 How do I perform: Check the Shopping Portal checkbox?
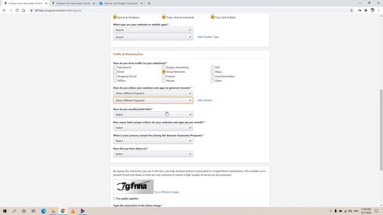point(115,76)
